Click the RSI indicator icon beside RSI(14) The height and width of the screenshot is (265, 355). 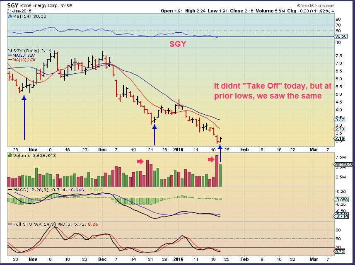tap(10, 16)
